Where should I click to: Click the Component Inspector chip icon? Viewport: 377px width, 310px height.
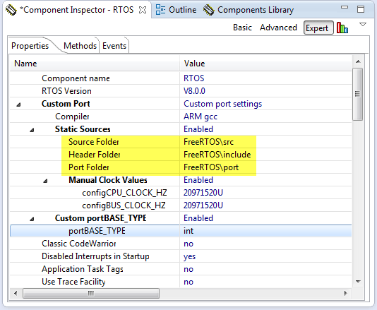[x=11, y=10]
